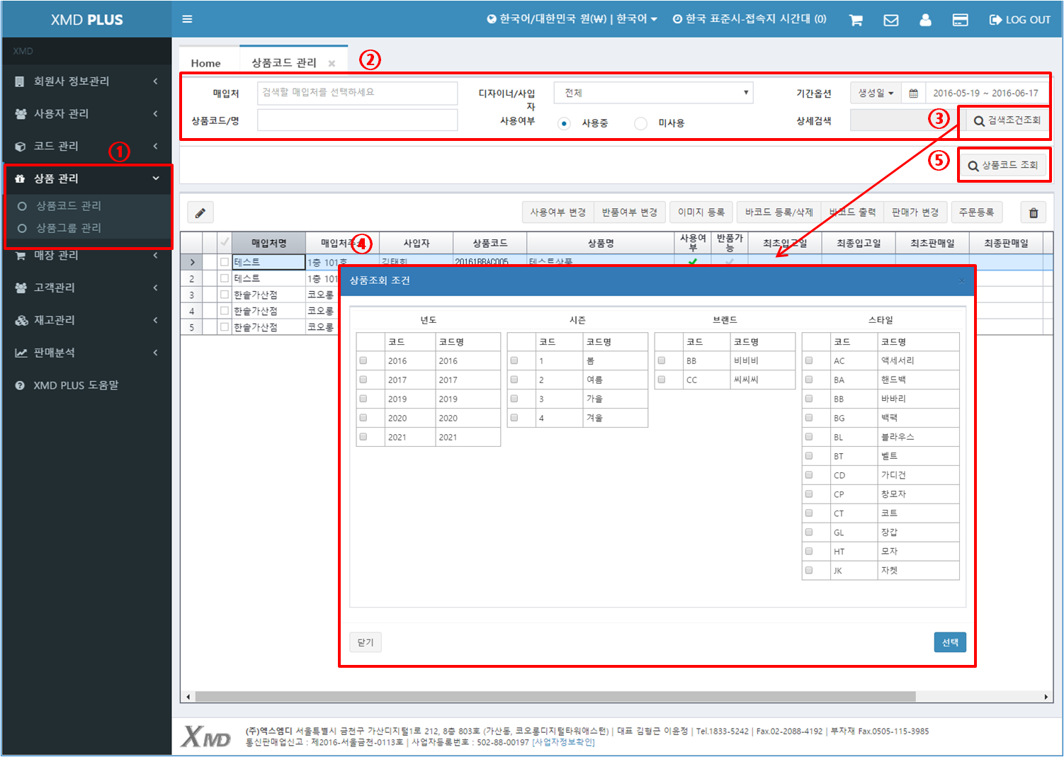1064x757 pixels.
Task: Select the 사용중 radio button
Action: pos(564,123)
